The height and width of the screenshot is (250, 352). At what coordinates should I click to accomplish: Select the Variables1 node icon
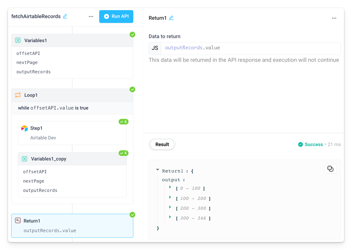pyautogui.click(x=18, y=40)
